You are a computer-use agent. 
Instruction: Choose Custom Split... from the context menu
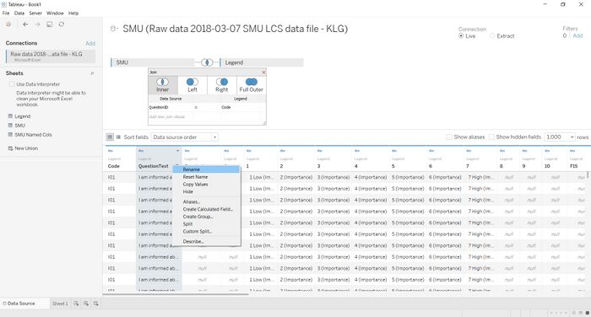point(206,232)
